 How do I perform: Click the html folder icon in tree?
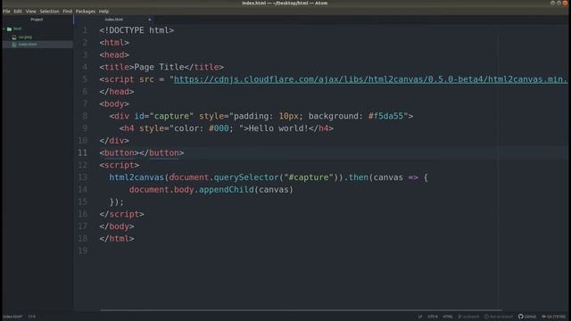point(10,29)
